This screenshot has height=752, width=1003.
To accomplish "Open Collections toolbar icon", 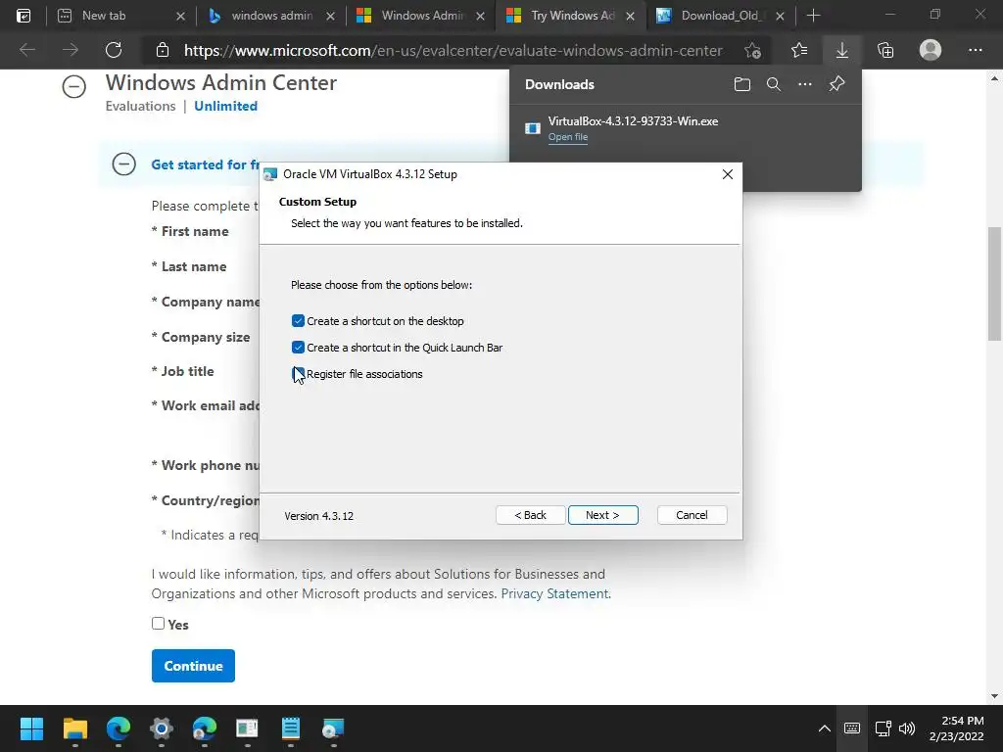I will (885, 50).
